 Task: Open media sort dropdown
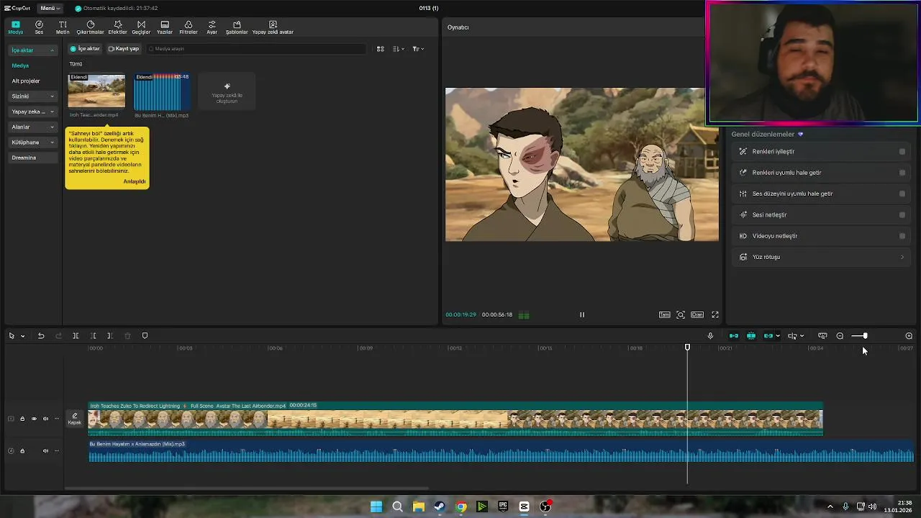coord(399,49)
